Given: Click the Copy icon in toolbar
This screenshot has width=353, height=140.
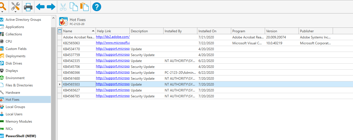Looking at the screenshot, I should (x=74, y=7).
